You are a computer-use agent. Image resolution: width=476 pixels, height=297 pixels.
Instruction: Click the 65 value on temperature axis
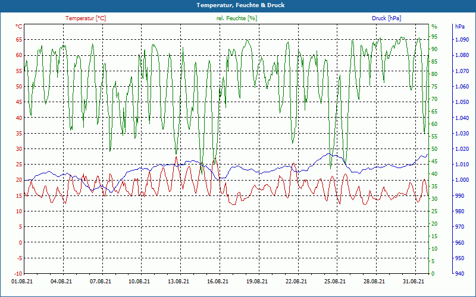[x=19, y=39]
